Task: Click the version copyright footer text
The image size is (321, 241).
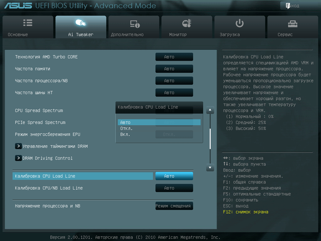Action: point(135,237)
